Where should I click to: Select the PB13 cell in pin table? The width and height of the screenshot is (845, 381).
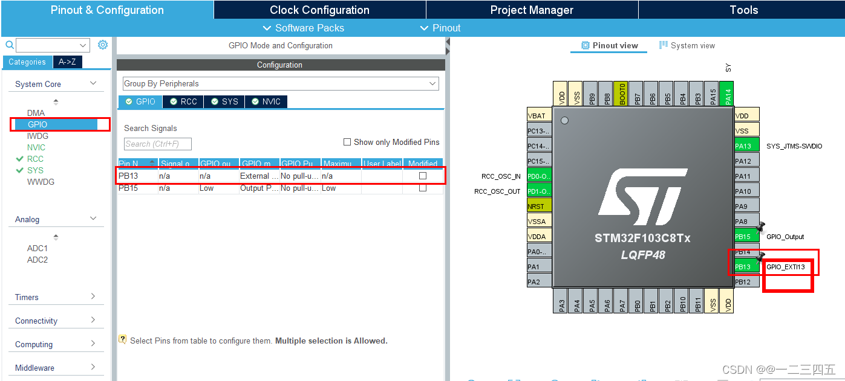pyautogui.click(x=137, y=176)
